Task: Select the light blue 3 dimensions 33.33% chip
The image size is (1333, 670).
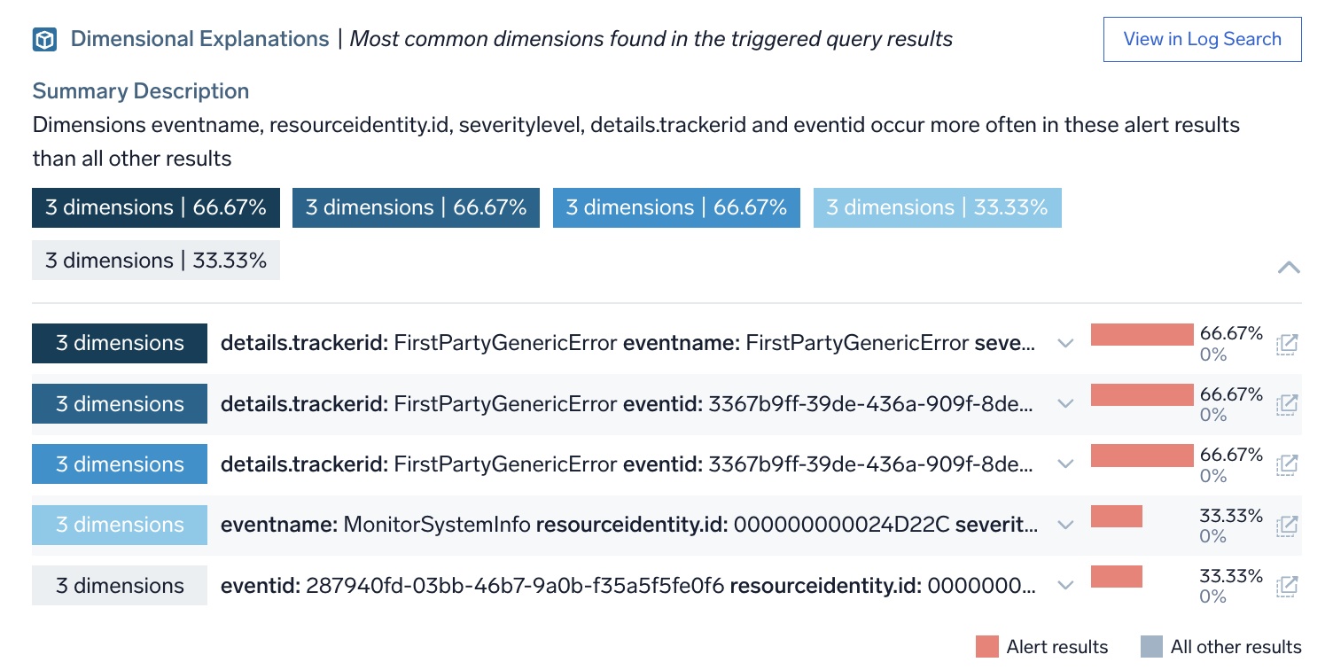Action: [937, 206]
